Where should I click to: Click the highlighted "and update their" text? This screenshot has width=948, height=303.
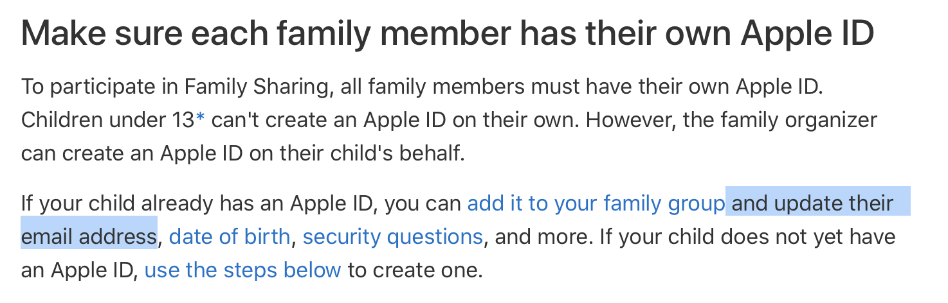pos(812,203)
